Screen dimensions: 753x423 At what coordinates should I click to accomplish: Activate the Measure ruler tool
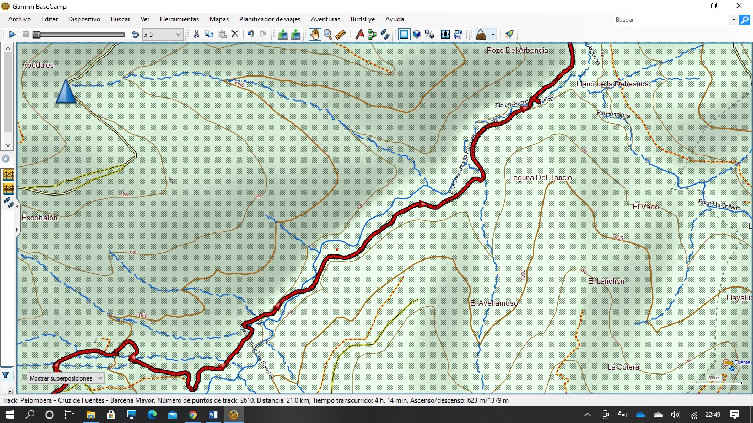(340, 34)
